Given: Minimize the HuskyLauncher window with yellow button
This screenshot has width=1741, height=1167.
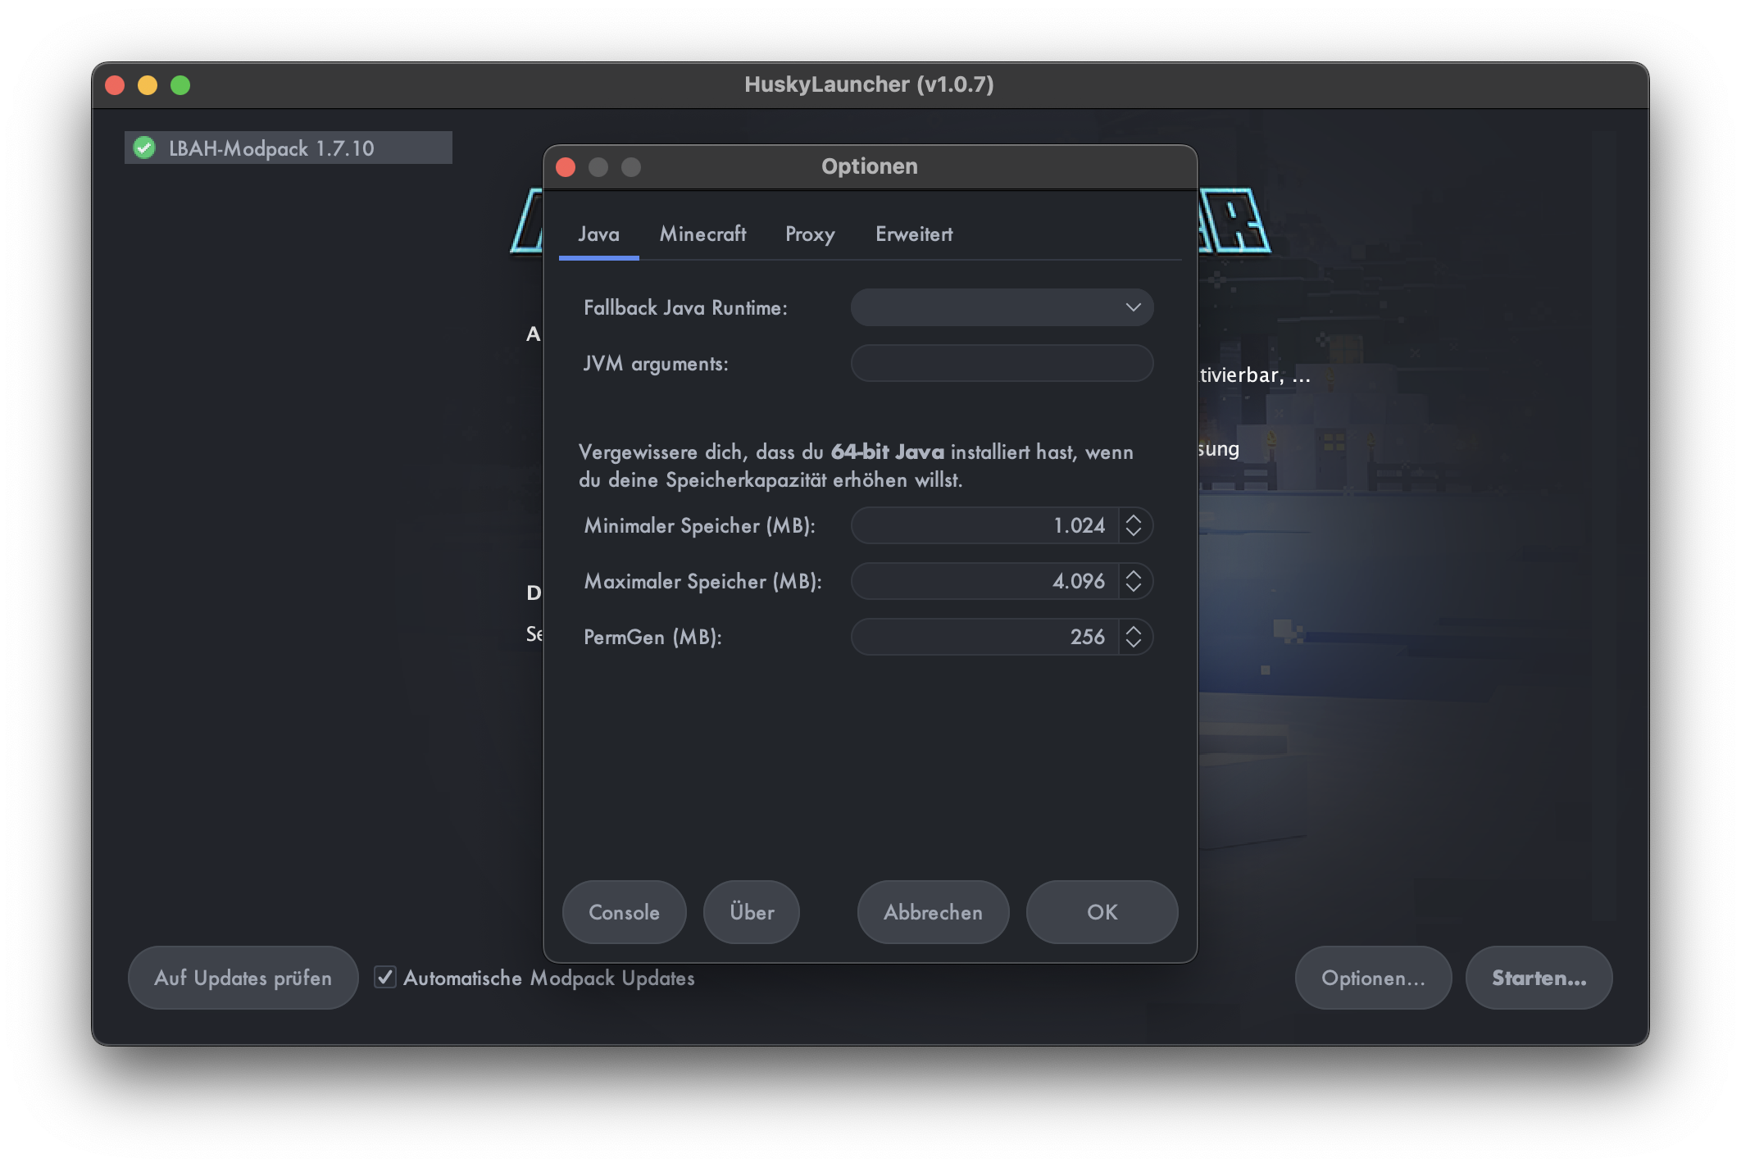Looking at the screenshot, I should [148, 85].
